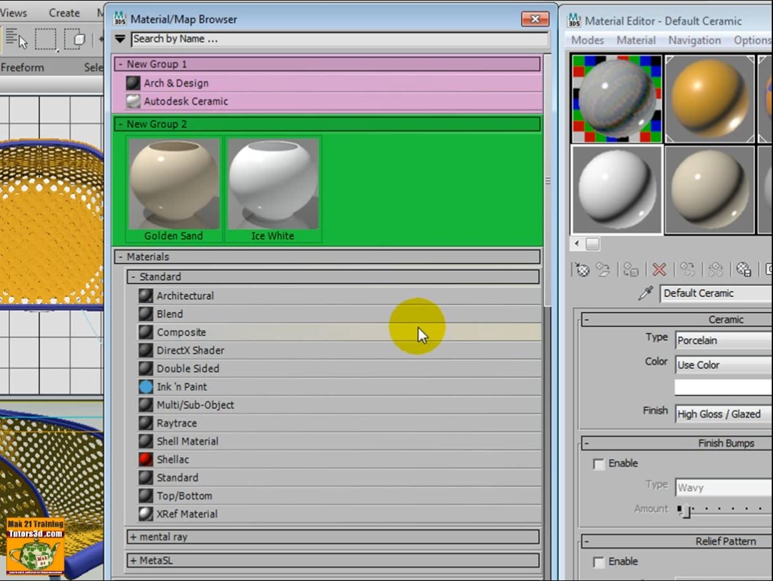Select DirectX Shader material
Viewport: 773px width, 581px height.
(x=339, y=350)
